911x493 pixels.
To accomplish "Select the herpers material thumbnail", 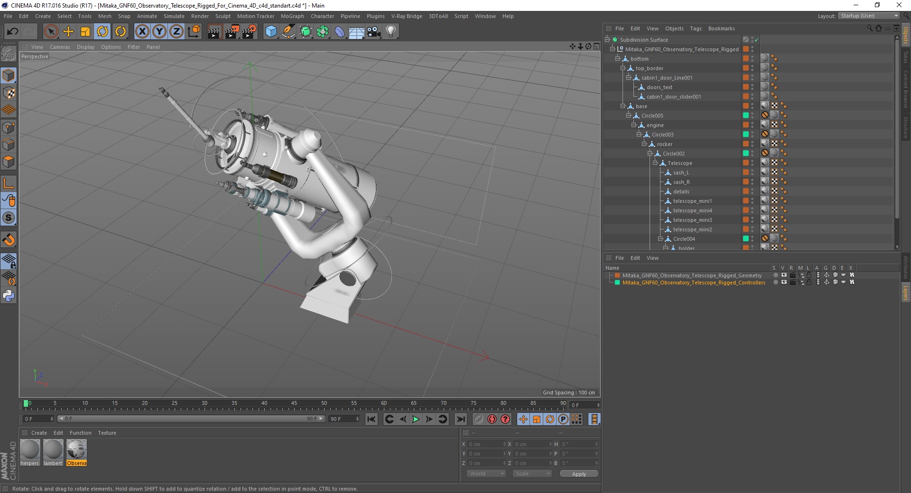I will pyautogui.click(x=30, y=453).
